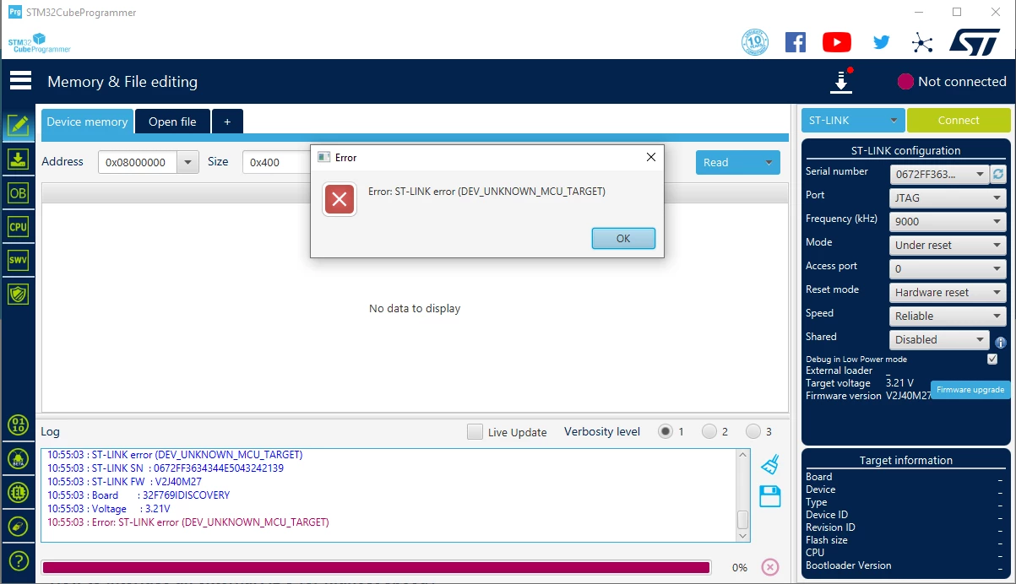Click the progress bar
The height and width of the screenshot is (584, 1016).
coord(376,567)
